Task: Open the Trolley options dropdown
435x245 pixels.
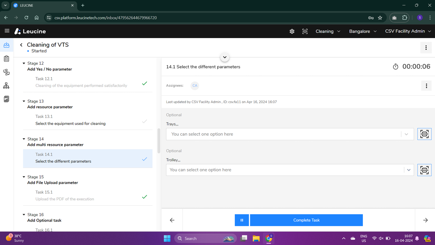Action: click(409, 170)
